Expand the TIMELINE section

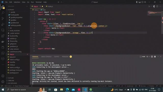pyautogui.click(x=11, y=80)
